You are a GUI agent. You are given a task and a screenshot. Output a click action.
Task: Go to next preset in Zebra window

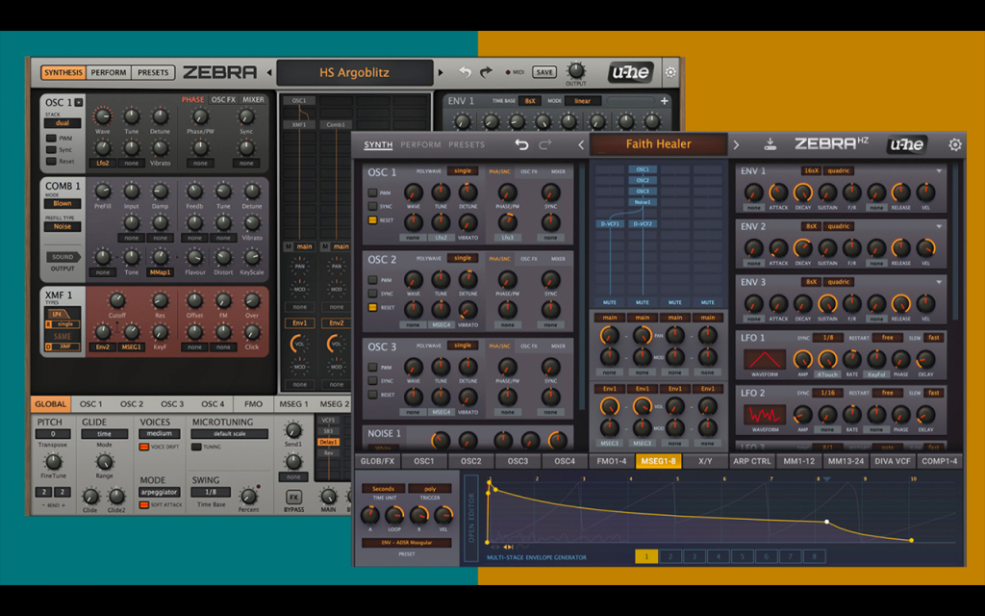(x=441, y=73)
